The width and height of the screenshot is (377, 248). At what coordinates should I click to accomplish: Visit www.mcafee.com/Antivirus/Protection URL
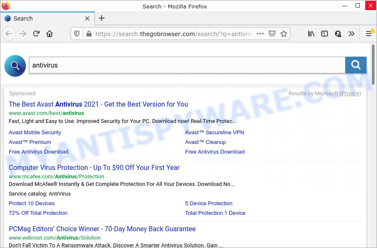[x=57, y=176]
